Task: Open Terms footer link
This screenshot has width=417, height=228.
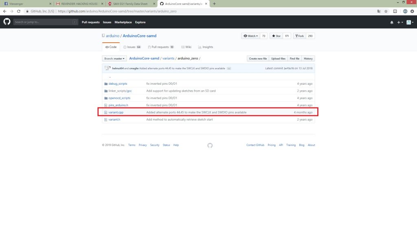Action: coord(132,145)
